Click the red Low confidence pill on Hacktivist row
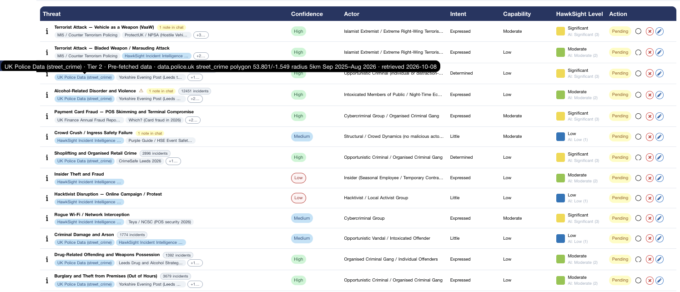 (298, 198)
